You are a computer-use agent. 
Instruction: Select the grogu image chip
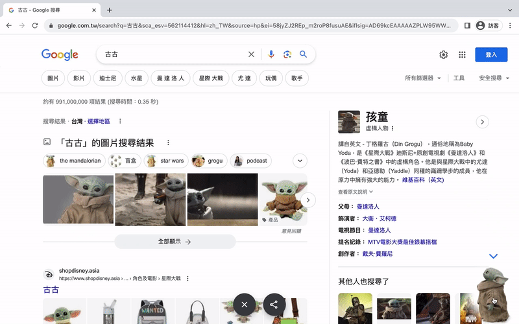coord(209,161)
